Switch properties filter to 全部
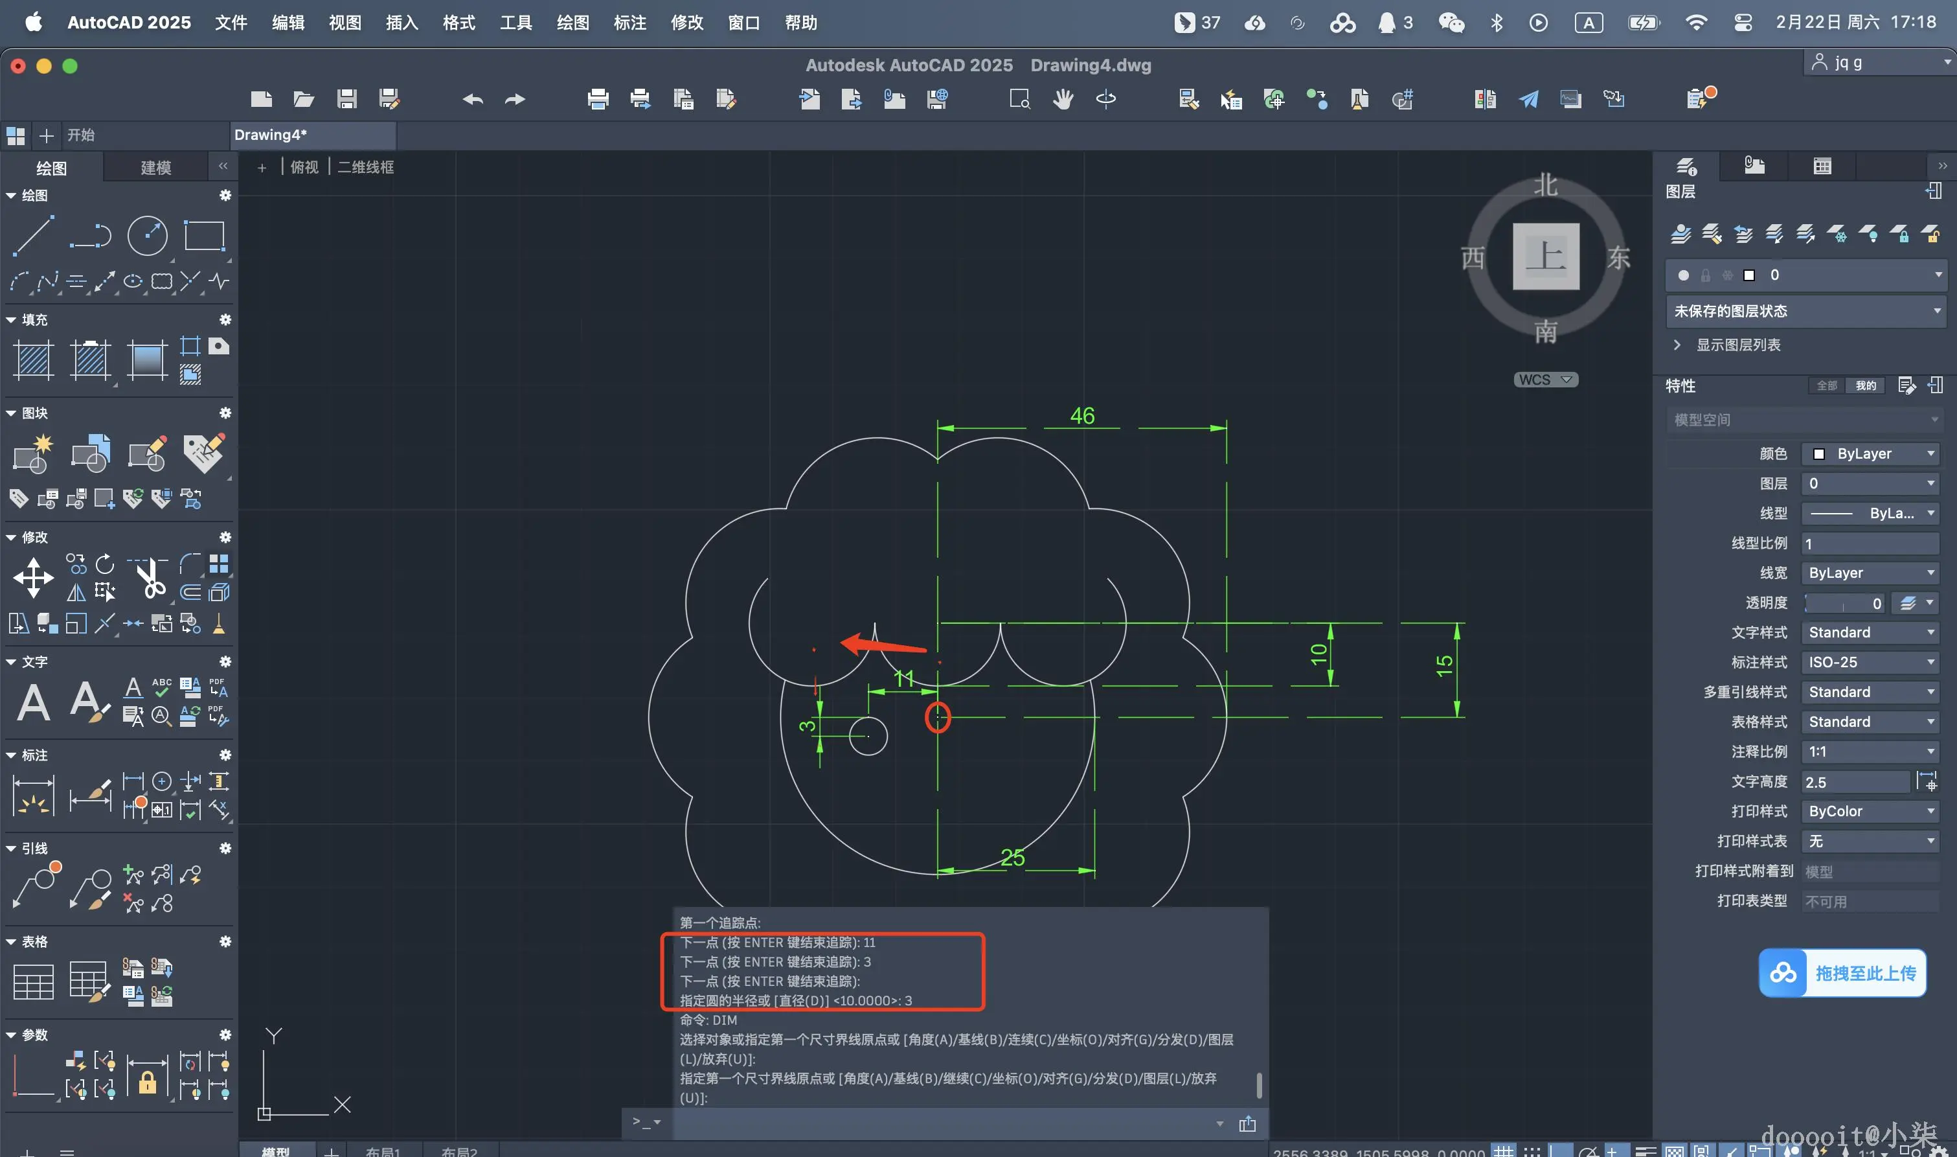 pos(1826,386)
